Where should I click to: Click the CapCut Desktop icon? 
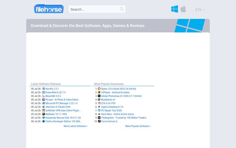(x=99, y=107)
